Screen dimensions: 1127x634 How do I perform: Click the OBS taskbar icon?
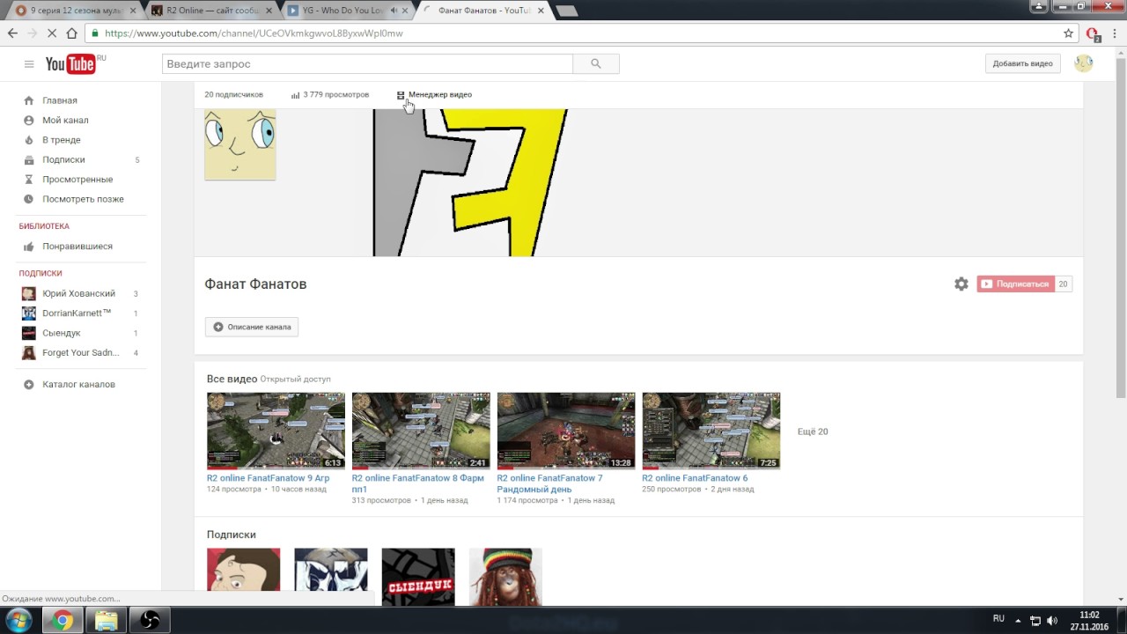[x=151, y=621]
